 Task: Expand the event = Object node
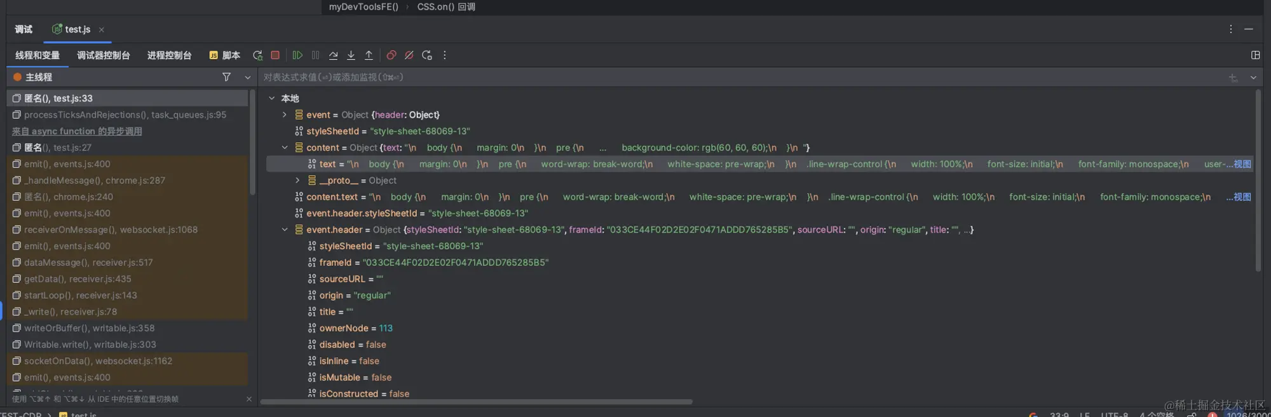point(285,115)
